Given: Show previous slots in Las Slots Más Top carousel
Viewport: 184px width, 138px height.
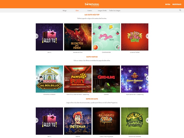Looking at the screenshot, I should [x=37, y=36].
